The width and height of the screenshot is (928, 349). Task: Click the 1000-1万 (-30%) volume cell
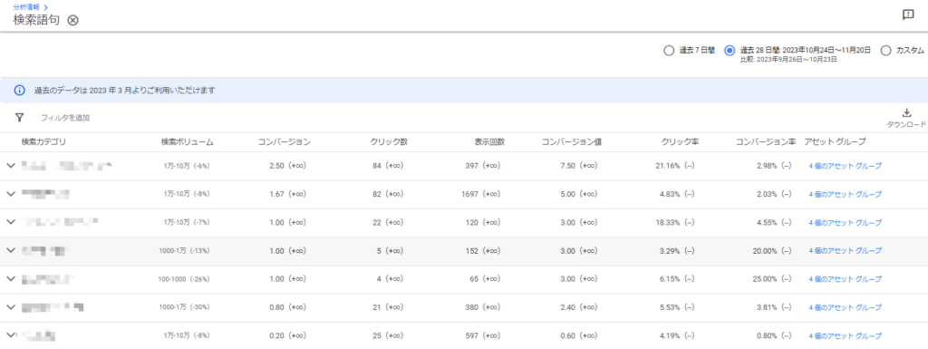tap(184, 307)
